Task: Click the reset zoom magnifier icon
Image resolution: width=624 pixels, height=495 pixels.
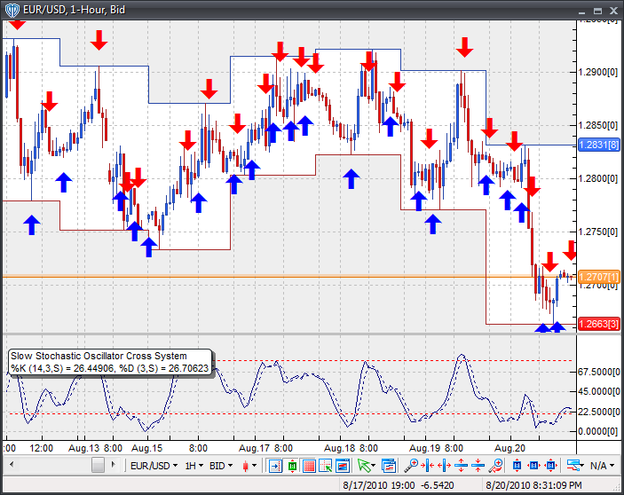Action: (x=497, y=465)
